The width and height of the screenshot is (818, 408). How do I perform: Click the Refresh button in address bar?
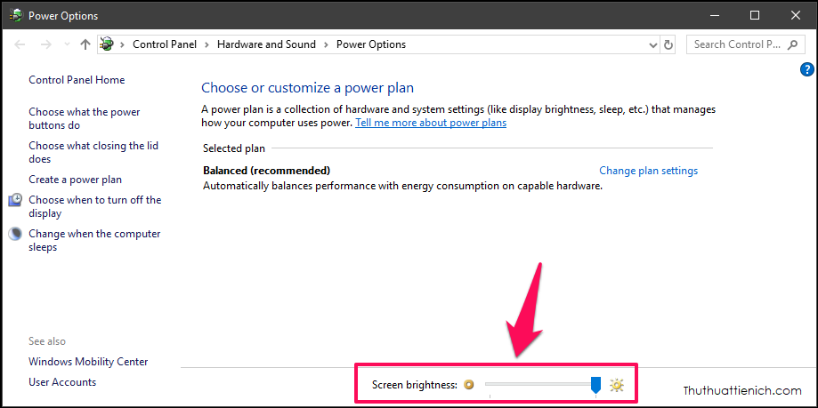[x=668, y=44]
